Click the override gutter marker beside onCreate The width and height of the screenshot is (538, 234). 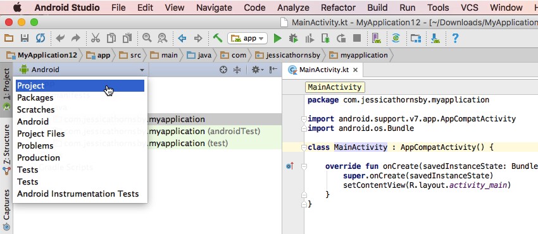pyautogui.click(x=290, y=166)
